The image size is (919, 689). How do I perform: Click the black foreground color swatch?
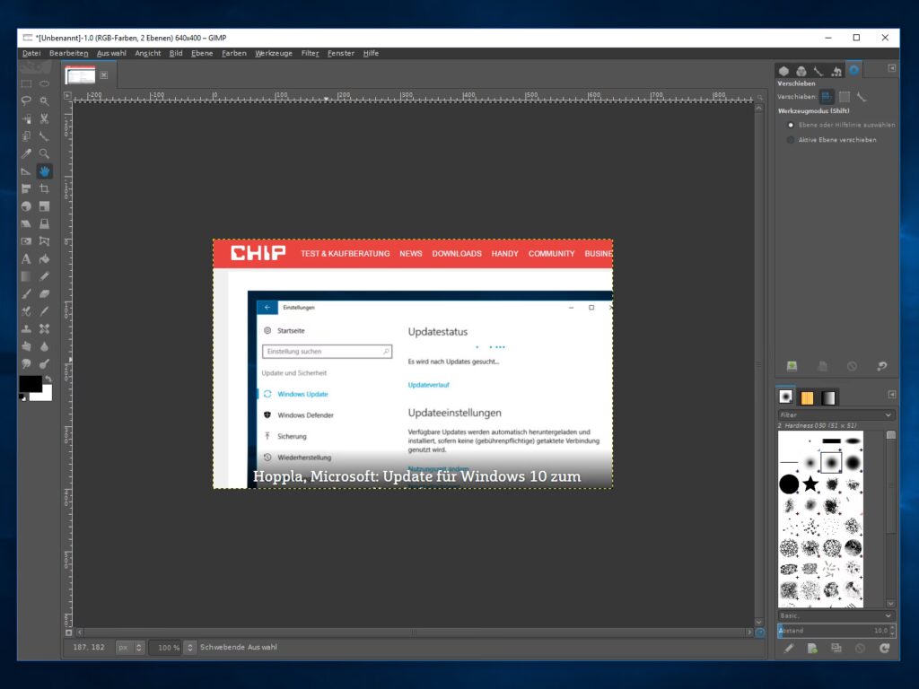coord(30,384)
